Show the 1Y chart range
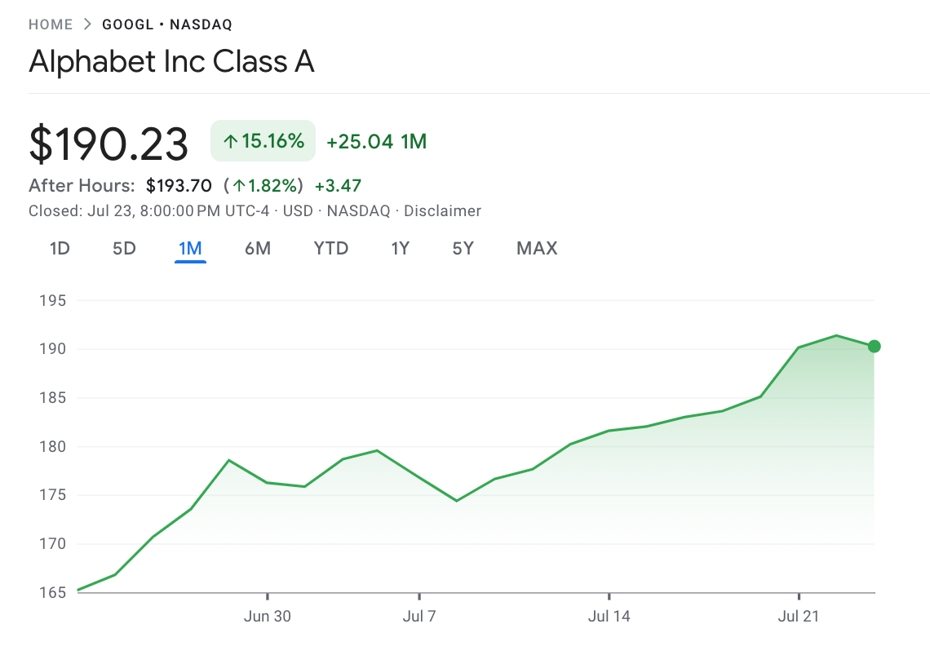This screenshot has height=646, width=930. tap(401, 248)
